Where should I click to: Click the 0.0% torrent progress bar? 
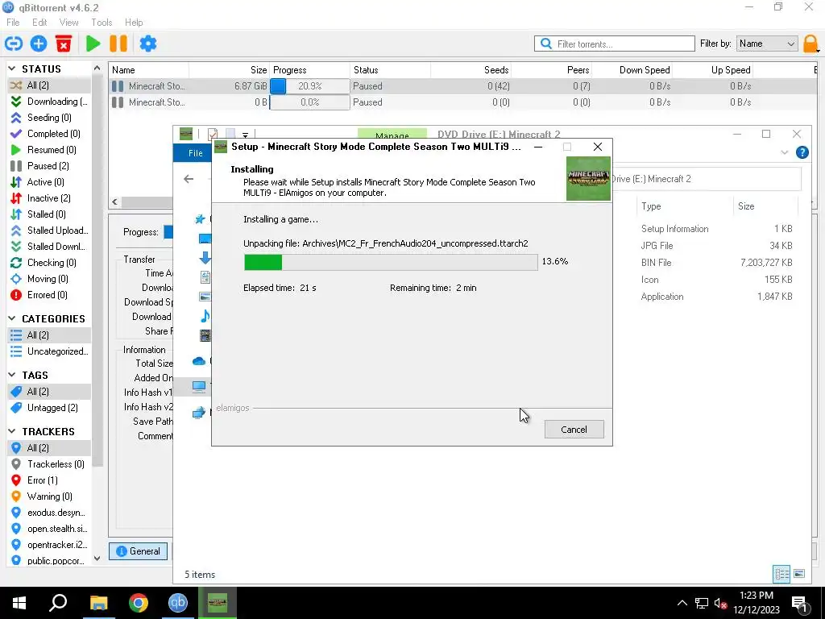click(x=309, y=102)
